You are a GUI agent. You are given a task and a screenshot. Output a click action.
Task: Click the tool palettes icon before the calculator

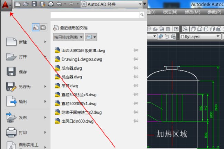click(x=162, y=29)
